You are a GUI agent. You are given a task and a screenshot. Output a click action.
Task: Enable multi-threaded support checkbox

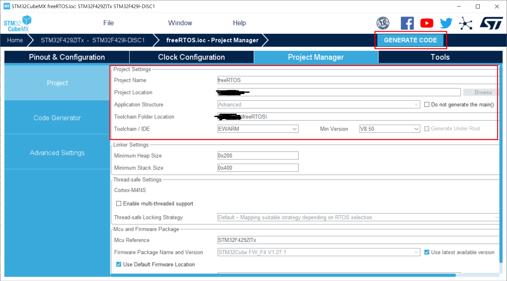coord(119,203)
